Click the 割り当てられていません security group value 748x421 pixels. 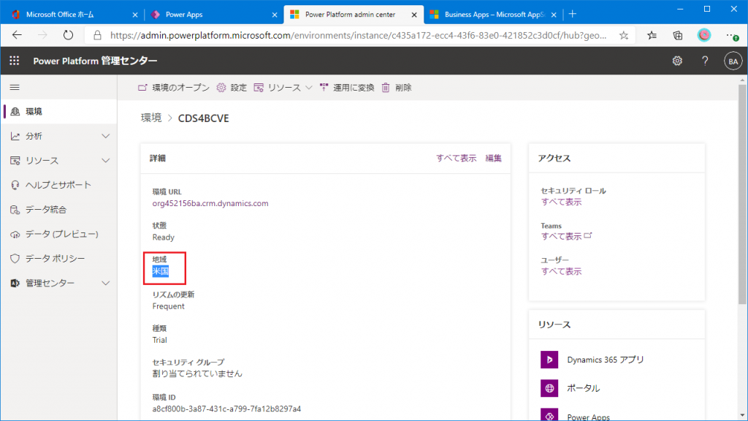[197, 373]
